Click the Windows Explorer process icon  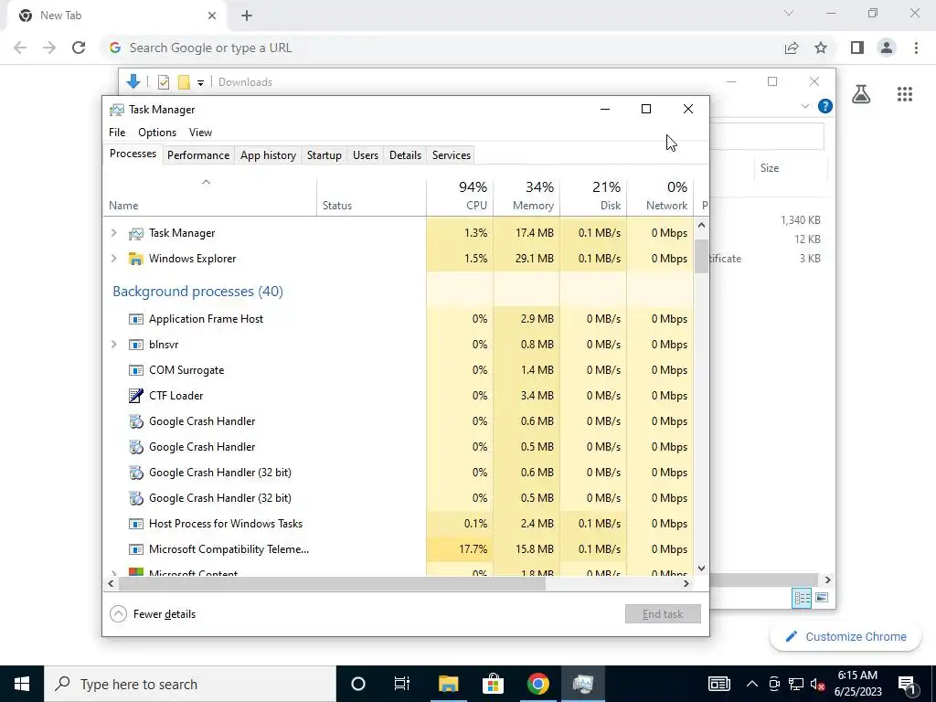136,259
